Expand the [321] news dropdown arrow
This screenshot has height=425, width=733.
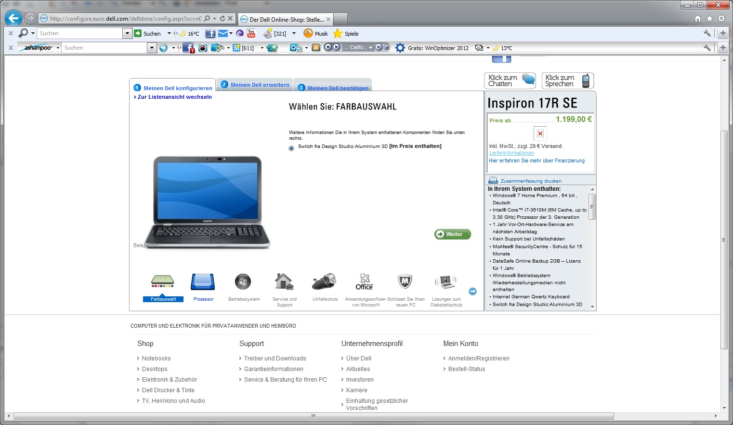[294, 33]
